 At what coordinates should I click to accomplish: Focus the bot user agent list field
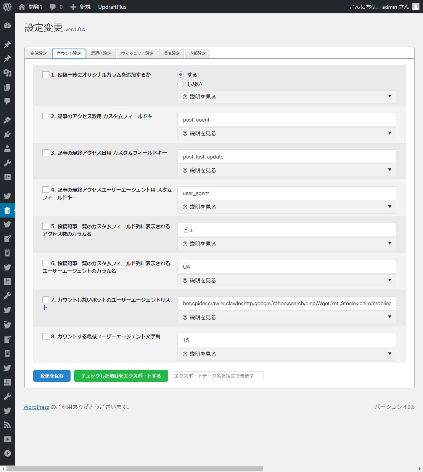click(287, 303)
